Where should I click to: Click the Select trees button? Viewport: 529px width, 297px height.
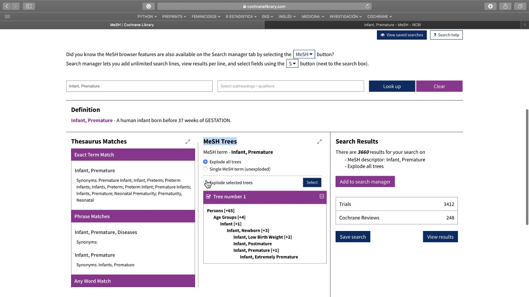pyautogui.click(x=312, y=182)
